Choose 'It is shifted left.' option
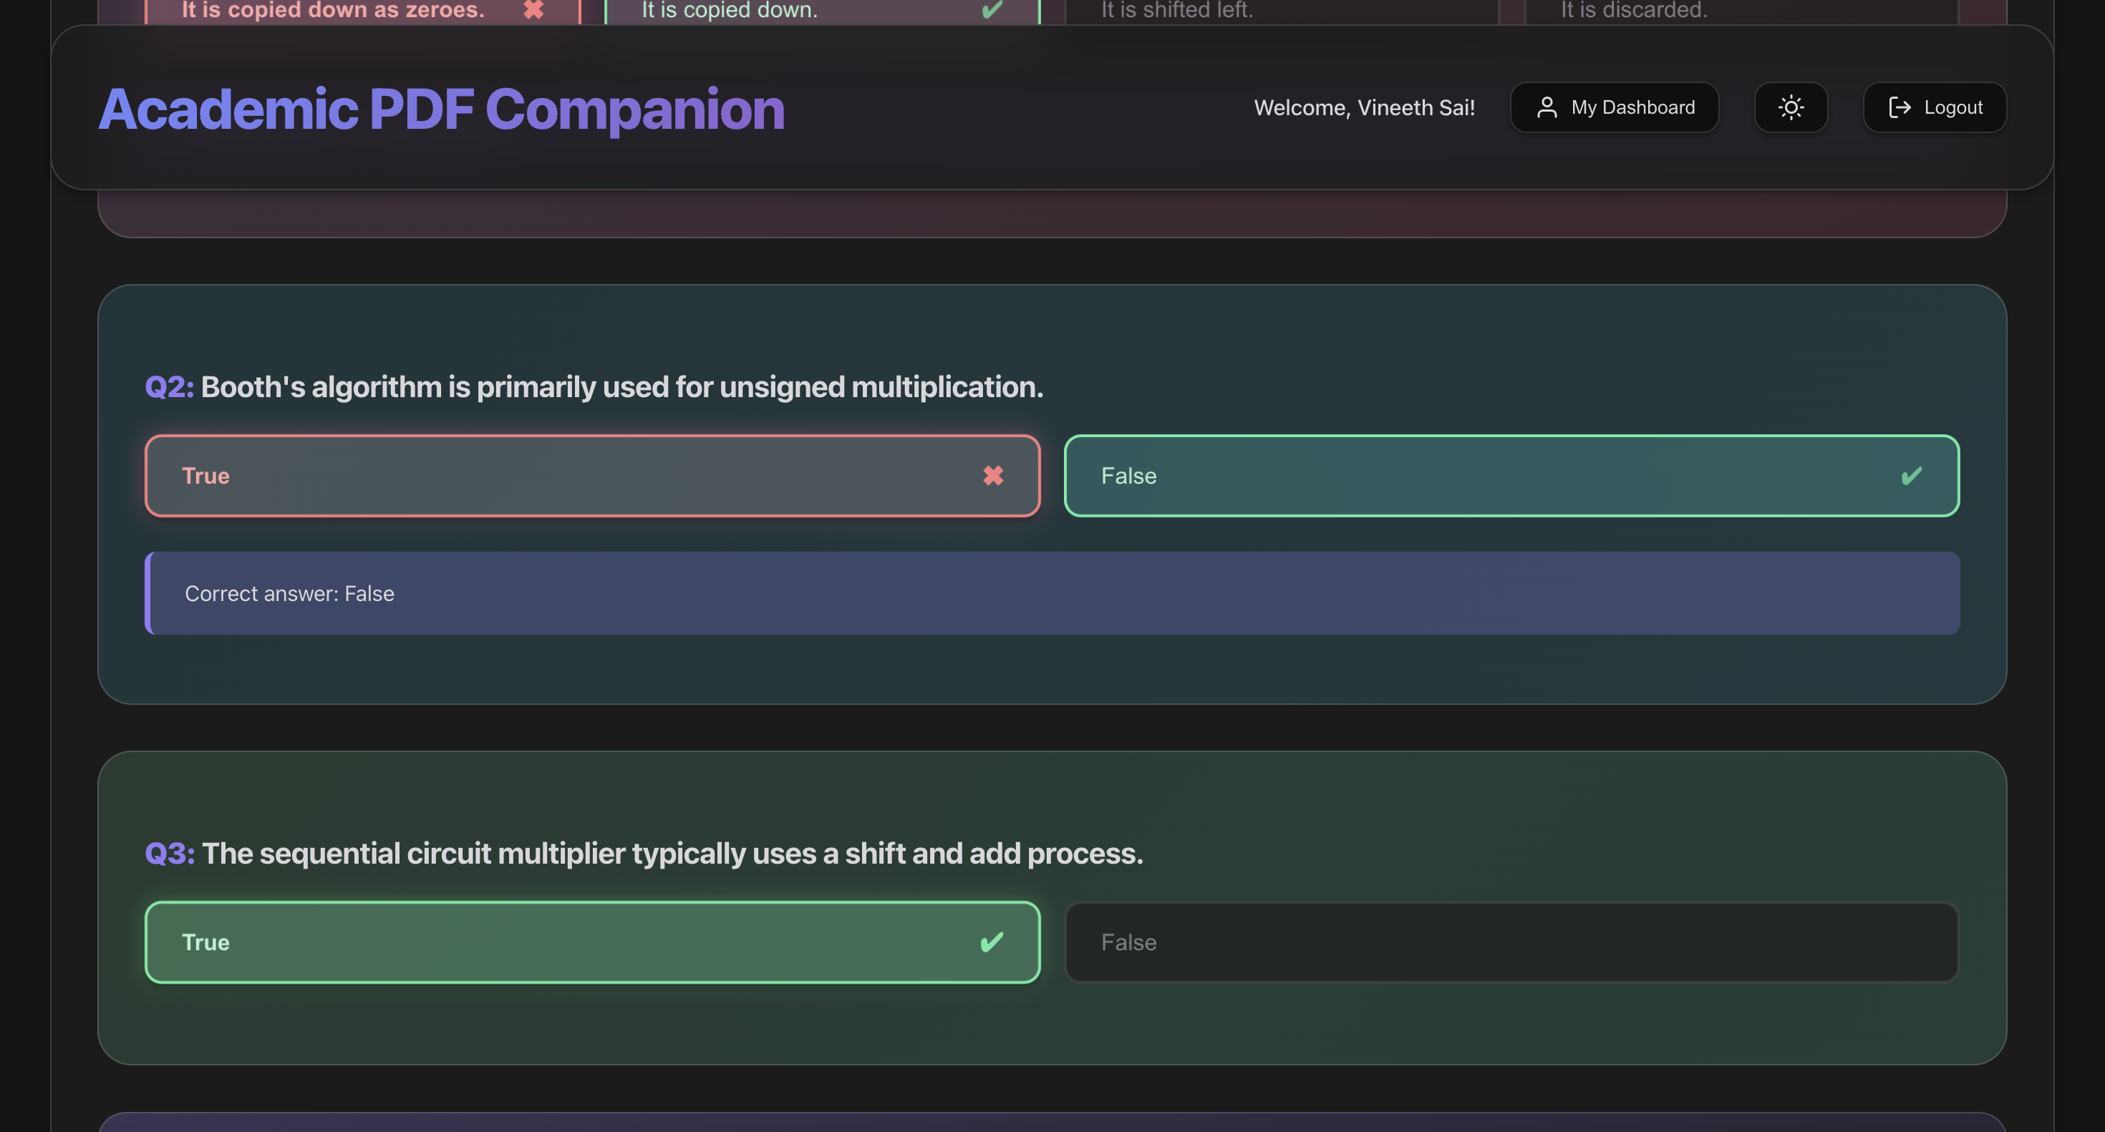This screenshot has height=1132, width=2105. click(1282, 11)
